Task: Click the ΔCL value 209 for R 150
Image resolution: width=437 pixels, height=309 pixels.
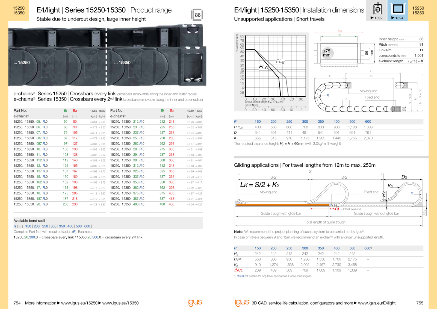Action: 258,270
